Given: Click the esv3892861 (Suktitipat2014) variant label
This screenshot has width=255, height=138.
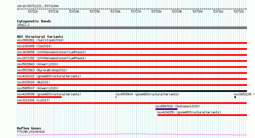Looking at the screenshot, I should point(40,40).
